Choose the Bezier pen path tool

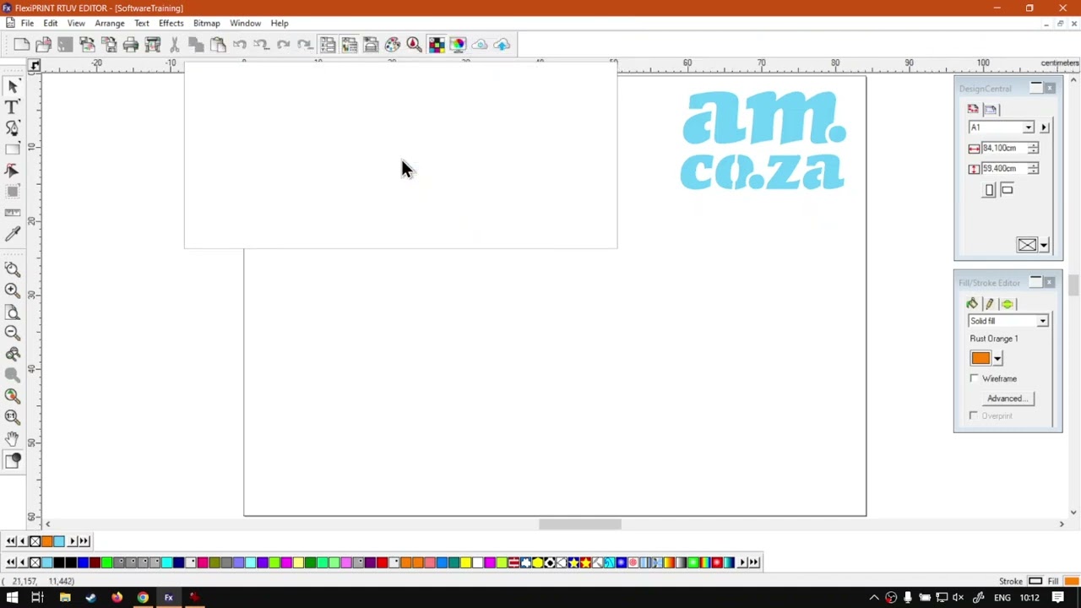pyautogui.click(x=13, y=128)
